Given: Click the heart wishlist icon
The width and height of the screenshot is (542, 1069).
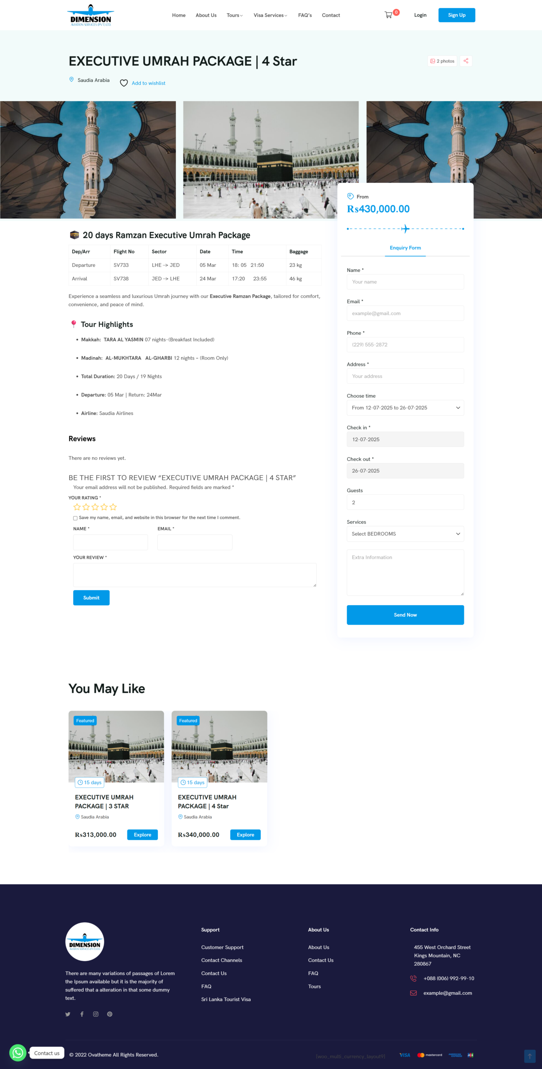Looking at the screenshot, I should (x=124, y=83).
